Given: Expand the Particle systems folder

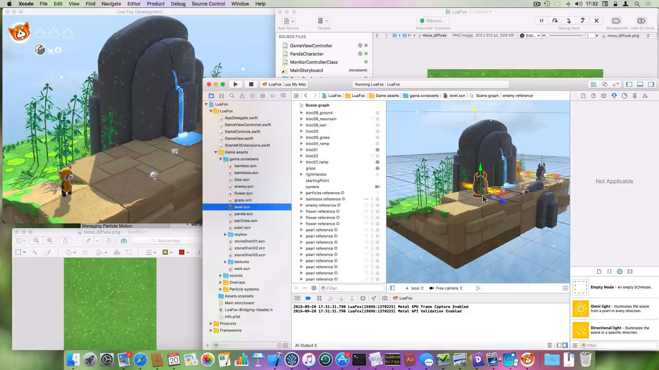Looking at the screenshot, I should pyautogui.click(x=220, y=289).
